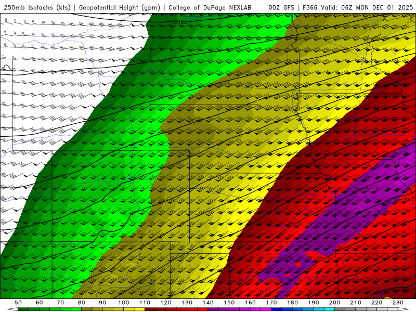Screen dimensions: 416x312
Task: Click the "Valid: 06Z MON DEC 01 2025" text
Action: pos(367,8)
